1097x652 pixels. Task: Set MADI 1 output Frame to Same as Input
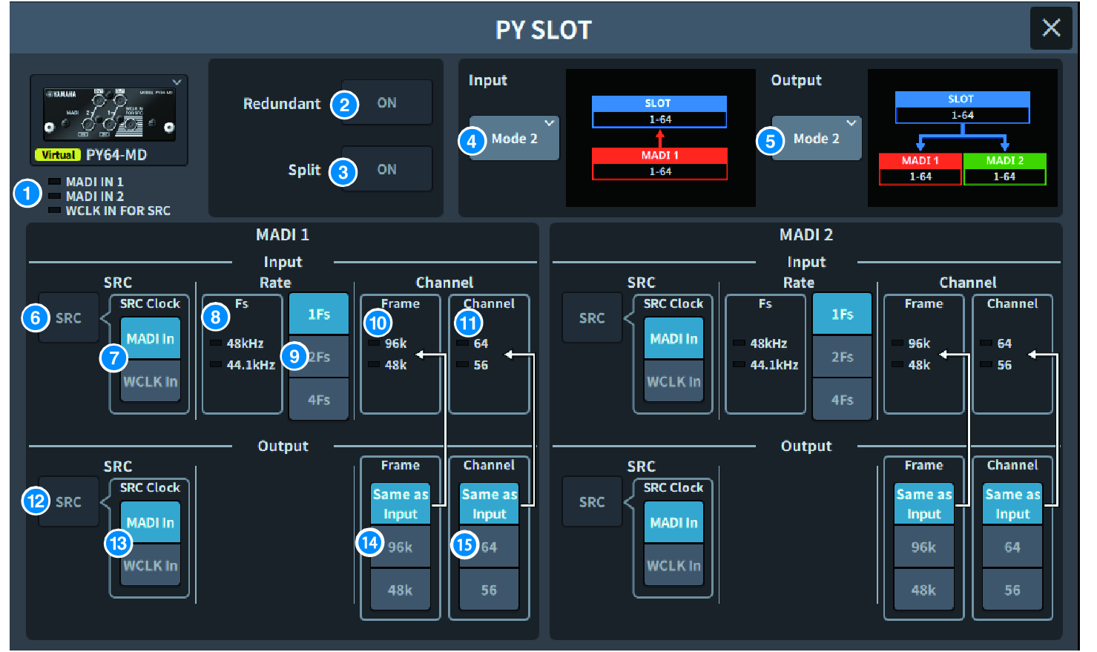[x=401, y=504]
